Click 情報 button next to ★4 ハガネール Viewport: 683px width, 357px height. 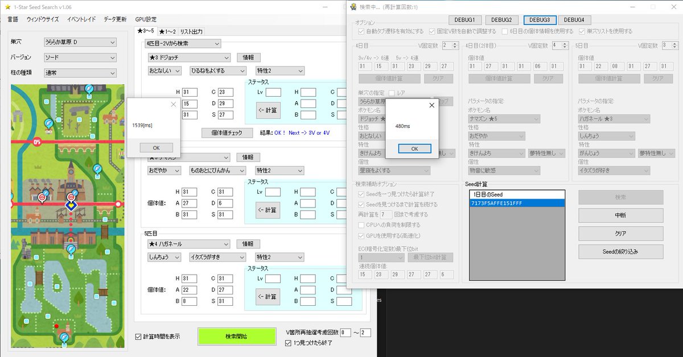tap(249, 244)
